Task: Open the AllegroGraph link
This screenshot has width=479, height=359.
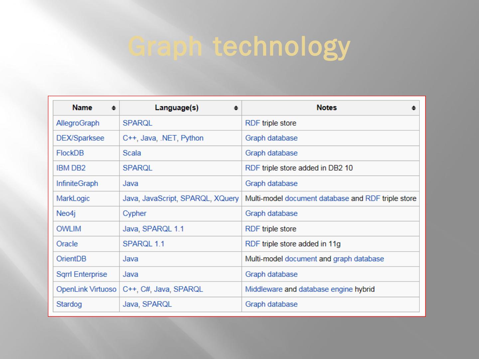Action: [x=78, y=123]
